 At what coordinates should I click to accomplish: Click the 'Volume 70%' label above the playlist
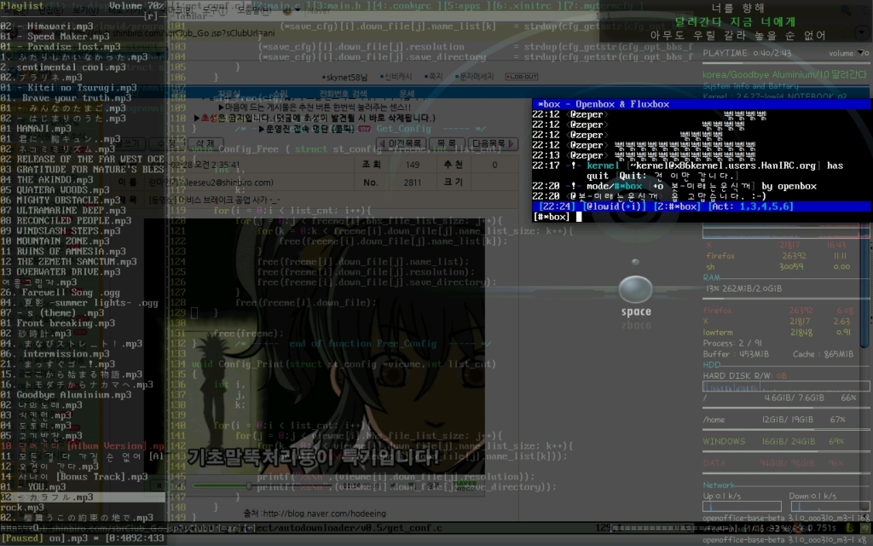pyautogui.click(x=137, y=6)
